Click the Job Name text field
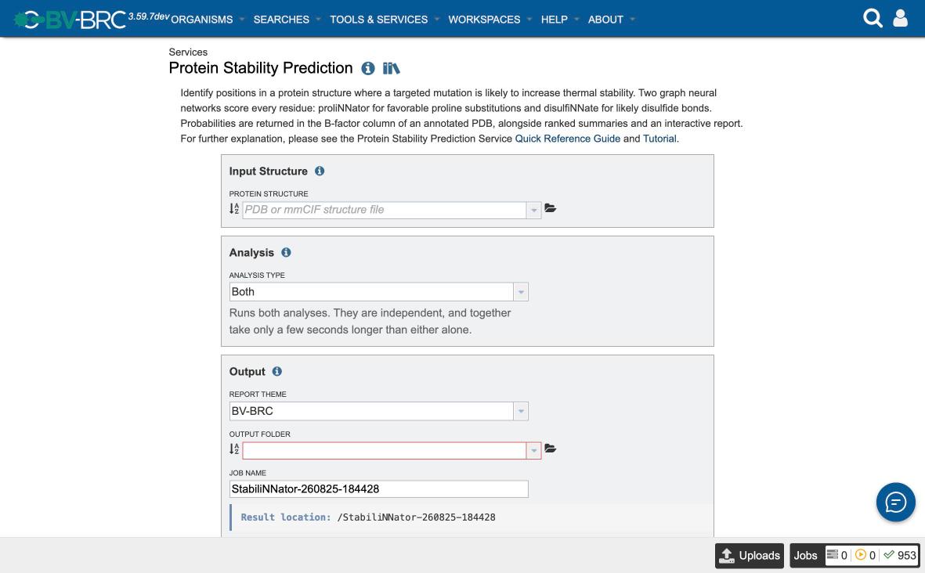Image resolution: width=925 pixels, height=573 pixels. coord(379,488)
